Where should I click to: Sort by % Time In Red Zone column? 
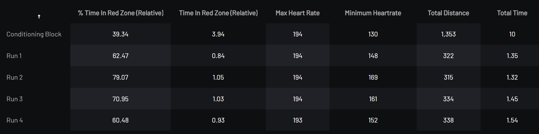point(121,13)
